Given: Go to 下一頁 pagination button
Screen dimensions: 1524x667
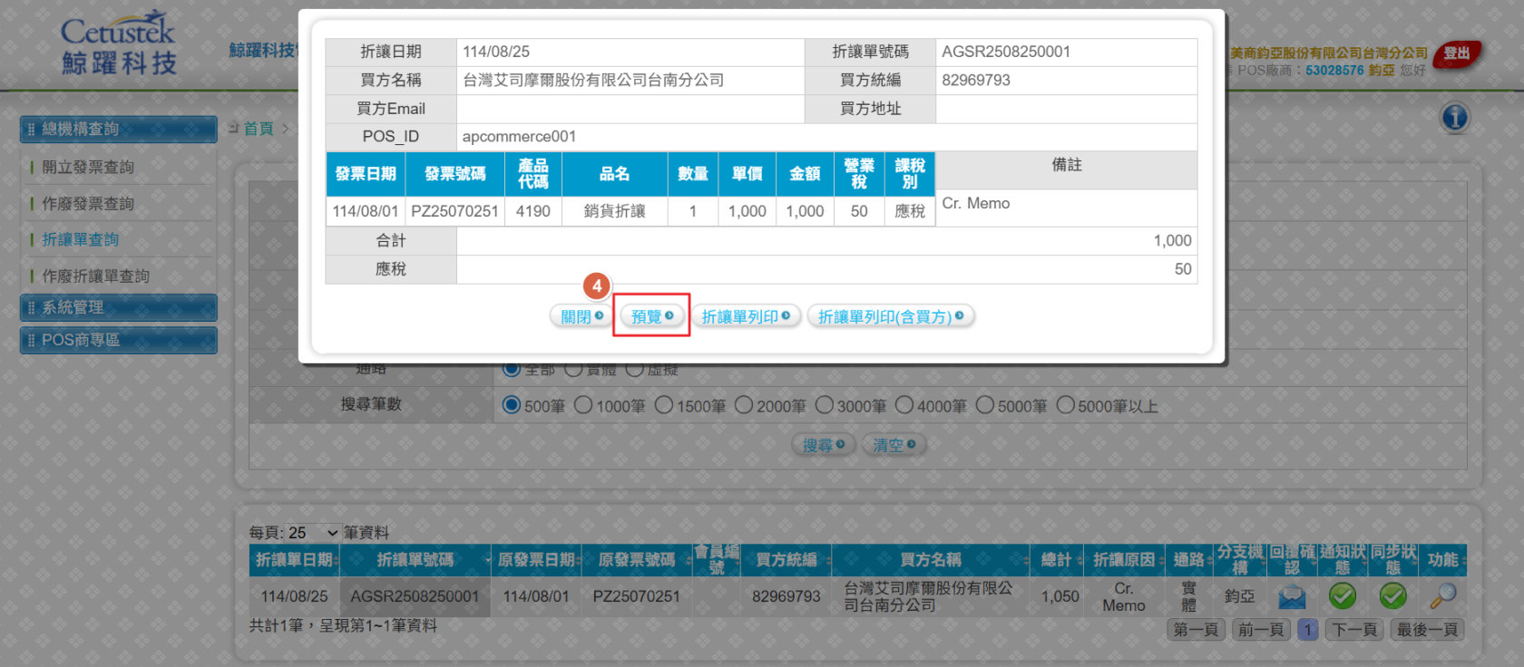Looking at the screenshot, I should [x=1354, y=630].
